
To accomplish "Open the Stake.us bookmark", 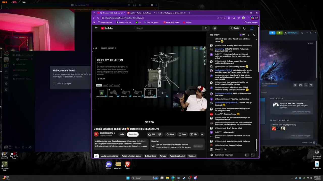I will point(124,22).
